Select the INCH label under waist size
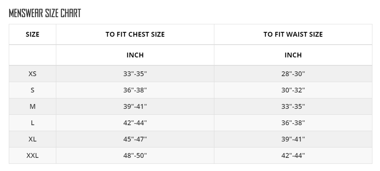This screenshot has height=171, width=380. point(293,55)
